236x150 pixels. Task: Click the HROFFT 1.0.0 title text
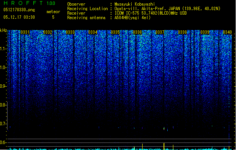[x=30, y=3]
